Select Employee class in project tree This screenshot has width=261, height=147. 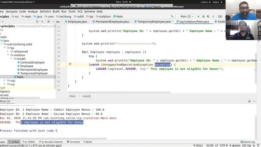coord(27,66)
